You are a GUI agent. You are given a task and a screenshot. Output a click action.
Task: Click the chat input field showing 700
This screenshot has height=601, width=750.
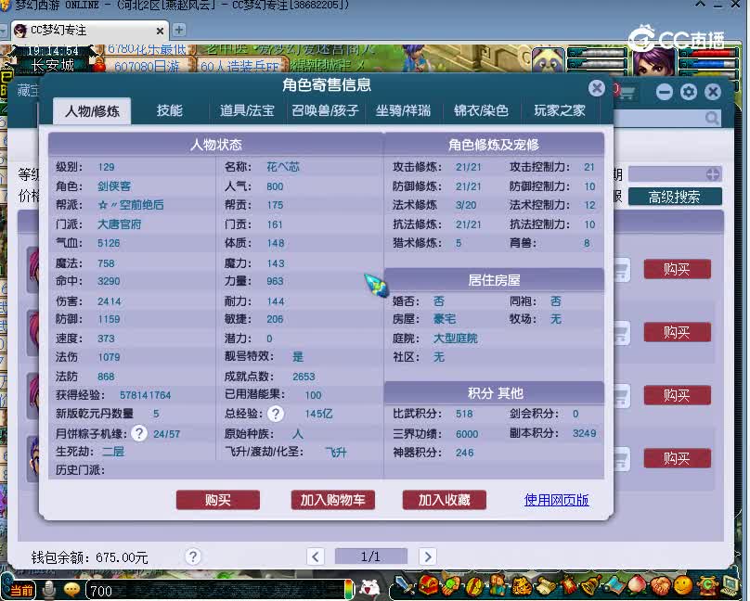coord(215,591)
